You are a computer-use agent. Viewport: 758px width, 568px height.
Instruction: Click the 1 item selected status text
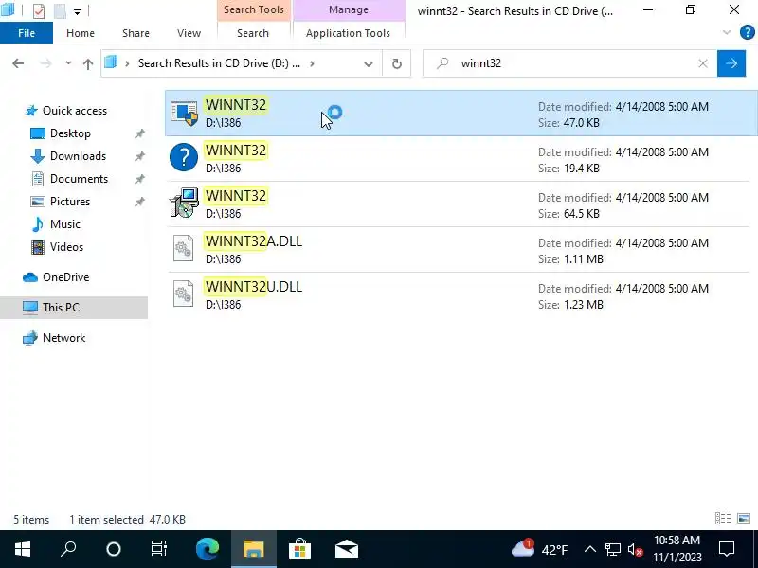[106, 519]
